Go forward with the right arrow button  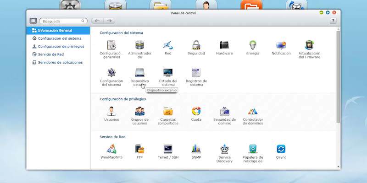click(109, 21)
